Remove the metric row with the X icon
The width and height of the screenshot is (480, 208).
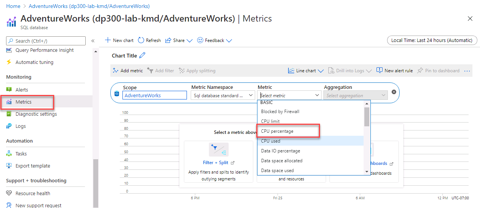click(x=394, y=92)
